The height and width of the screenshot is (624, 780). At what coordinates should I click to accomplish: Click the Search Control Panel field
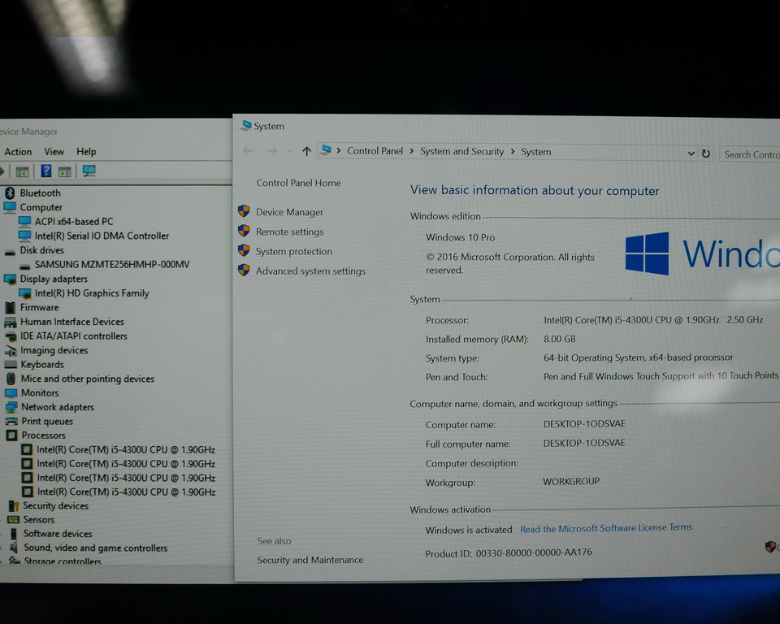point(750,154)
